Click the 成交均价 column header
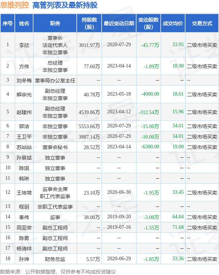Viewport: 219px width, 275px height. [173, 23]
